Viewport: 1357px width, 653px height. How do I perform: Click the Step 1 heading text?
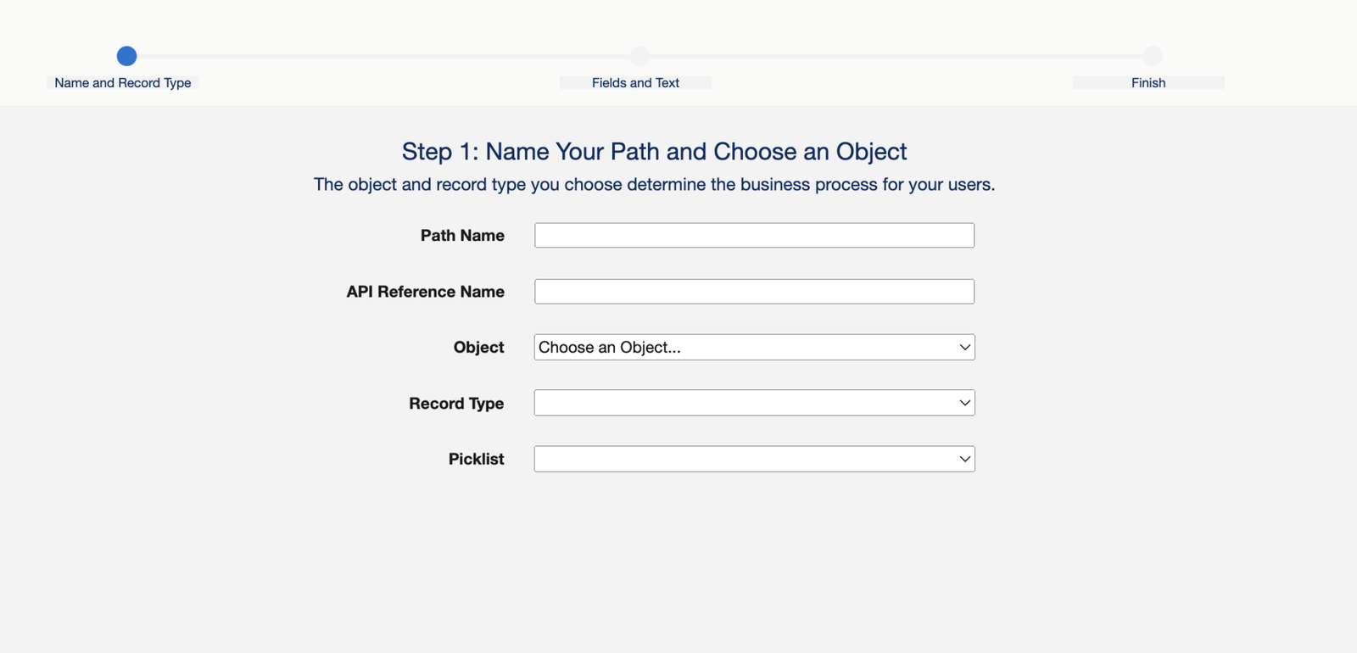pyautogui.click(x=654, y=152)
